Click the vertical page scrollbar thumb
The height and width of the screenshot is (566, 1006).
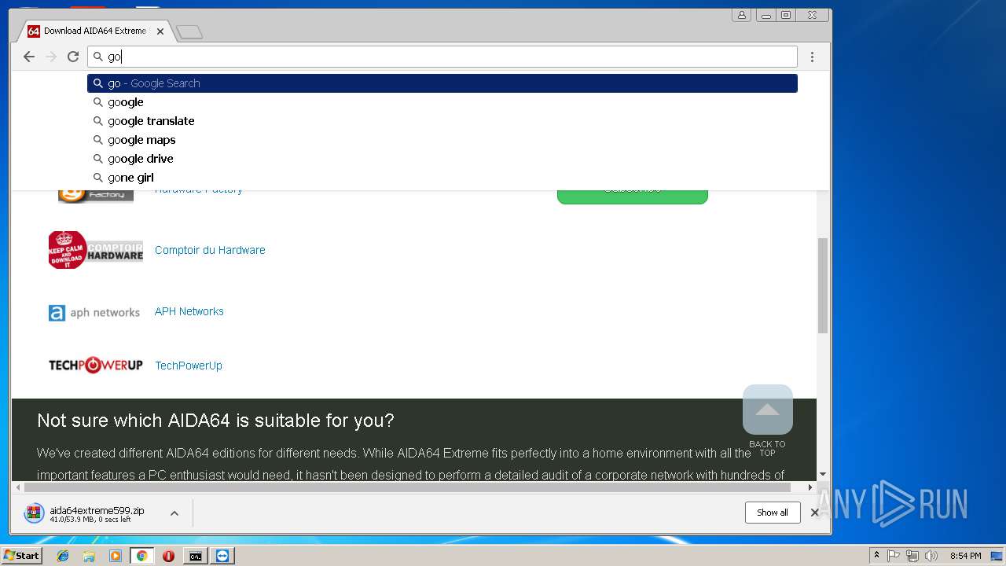(x=823, y=285)
